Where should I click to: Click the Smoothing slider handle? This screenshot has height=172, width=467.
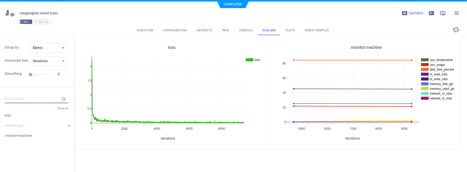tap(31, 75)
